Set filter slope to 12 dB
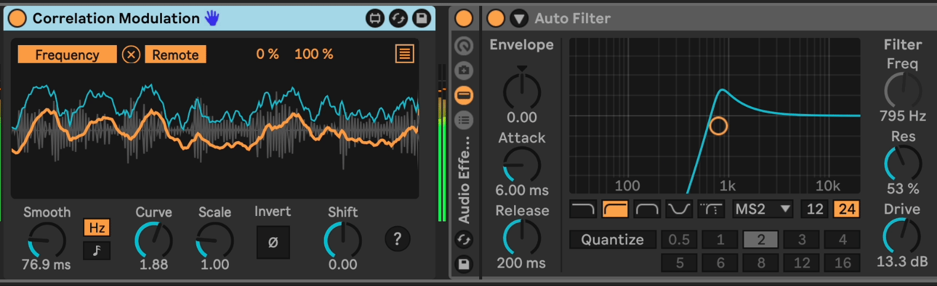The width and height of the screenshot is (937, 286). point(815,209)
